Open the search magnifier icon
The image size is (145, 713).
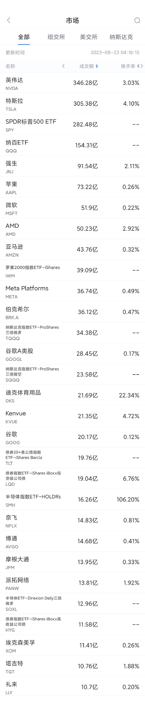click(137, 21)
